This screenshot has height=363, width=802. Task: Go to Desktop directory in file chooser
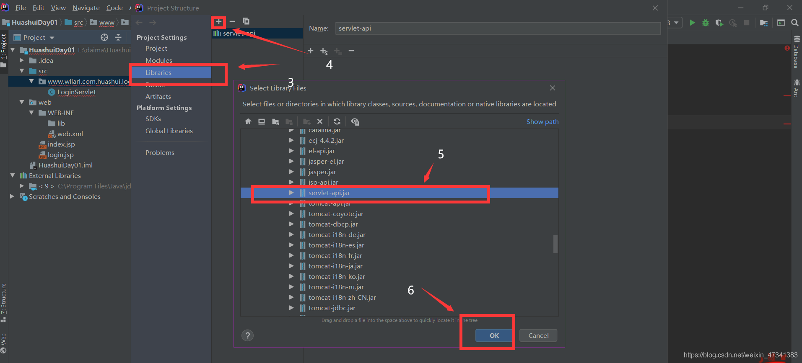262,121
